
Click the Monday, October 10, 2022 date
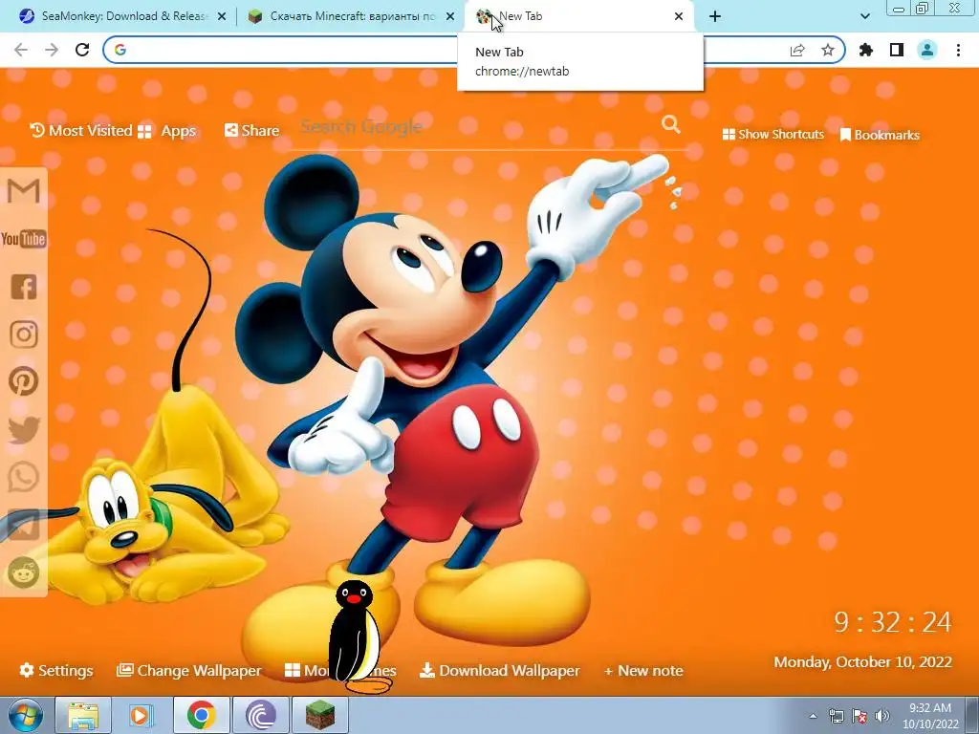click(863, 661)
